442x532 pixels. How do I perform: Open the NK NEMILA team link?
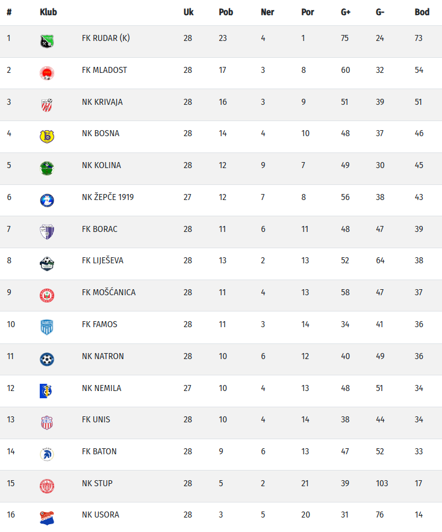tap(101, 388)
